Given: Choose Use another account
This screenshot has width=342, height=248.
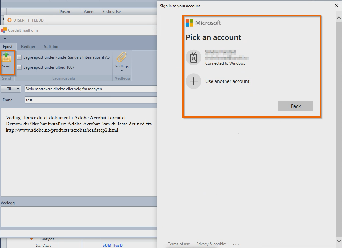Looking at the screenshot, I should coord(227,81).
